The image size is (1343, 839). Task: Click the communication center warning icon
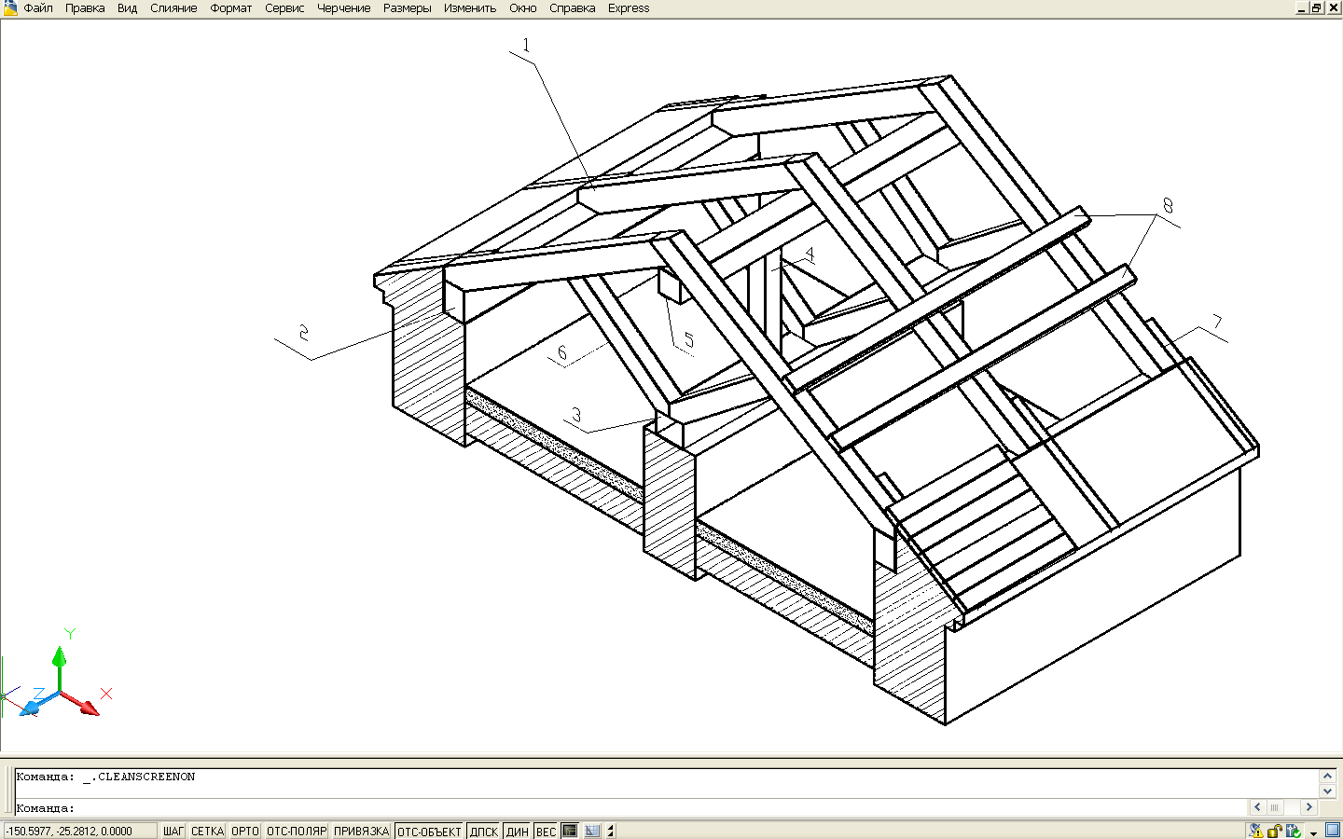(x=1256, y=831)
